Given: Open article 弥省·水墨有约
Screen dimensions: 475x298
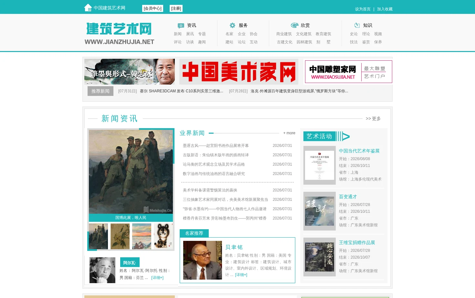Looking at the screenshot, I should pos(225,209).
